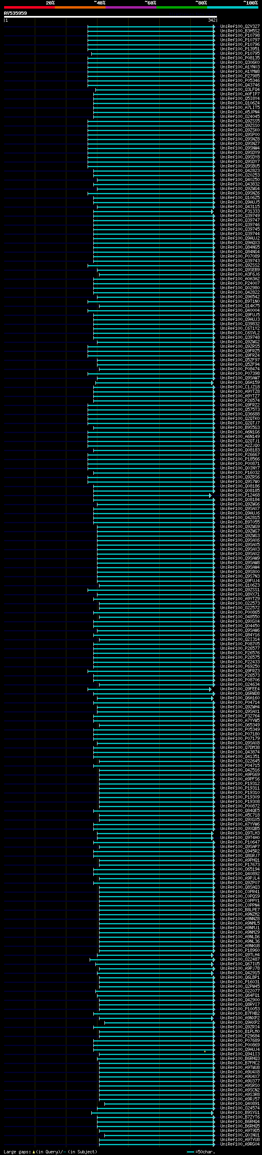The width and height of the screenshot is (262, 1155).
Task: Click the red 20% identity legend segment
Action: coord(29,7)
